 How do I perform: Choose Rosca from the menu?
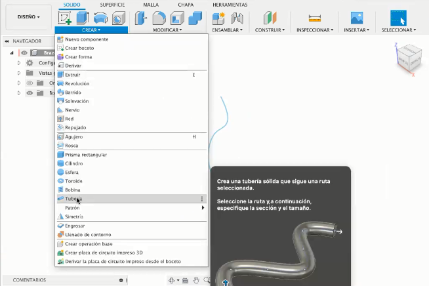click(132, 146)
